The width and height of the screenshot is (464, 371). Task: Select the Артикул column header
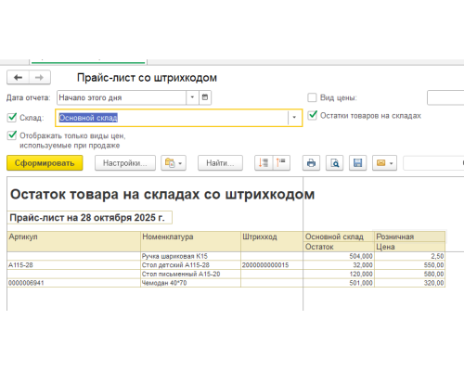(73, 241)
